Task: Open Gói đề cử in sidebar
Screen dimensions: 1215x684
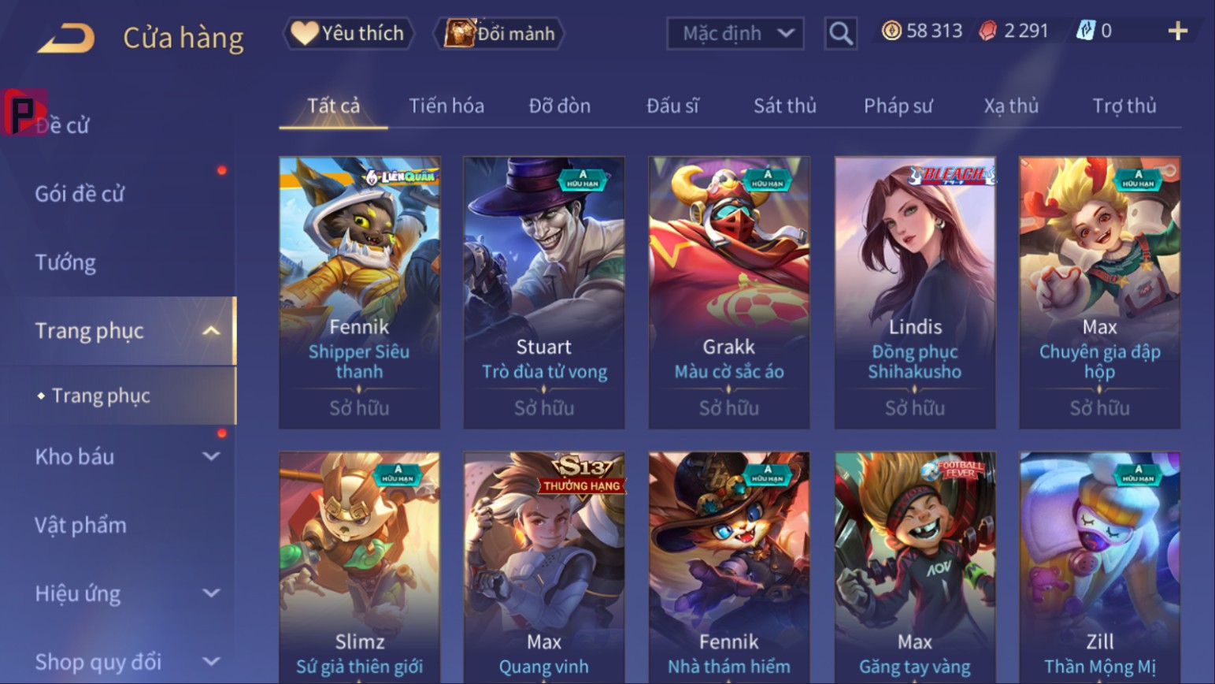Action: 80,194
